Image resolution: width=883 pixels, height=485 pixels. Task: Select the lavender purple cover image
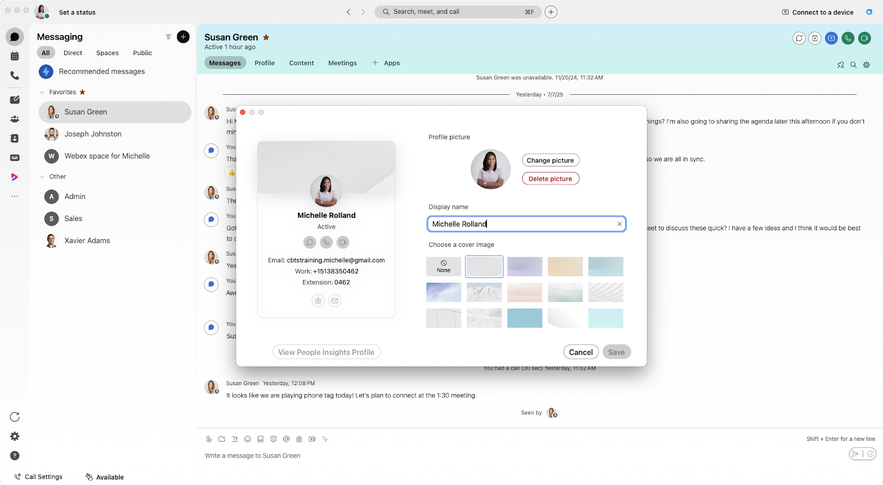coord(525,266)
